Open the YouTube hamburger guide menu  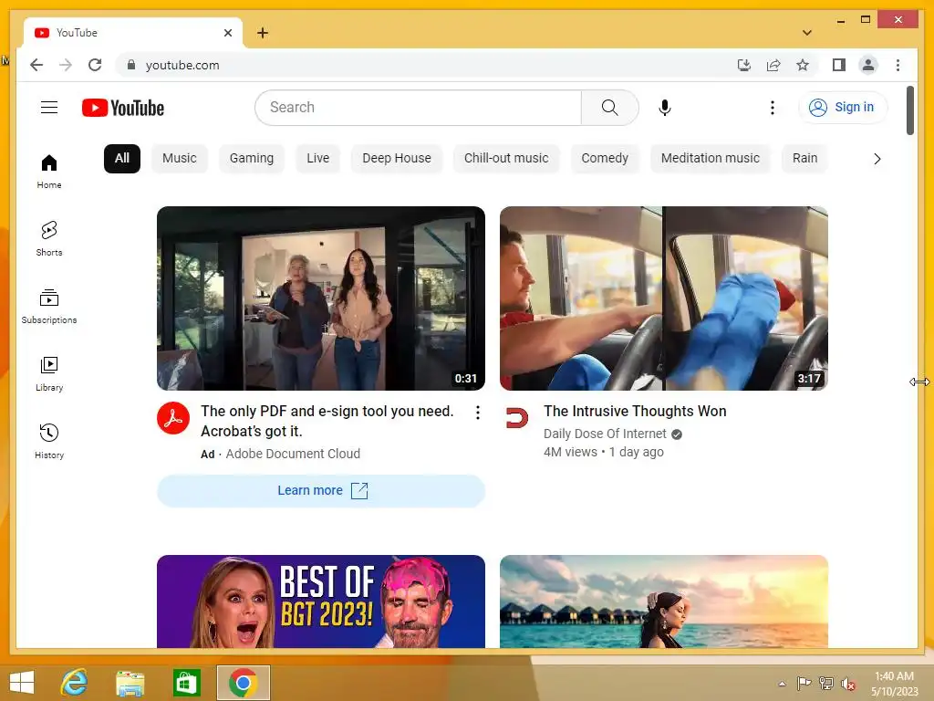tap(49, 108)
